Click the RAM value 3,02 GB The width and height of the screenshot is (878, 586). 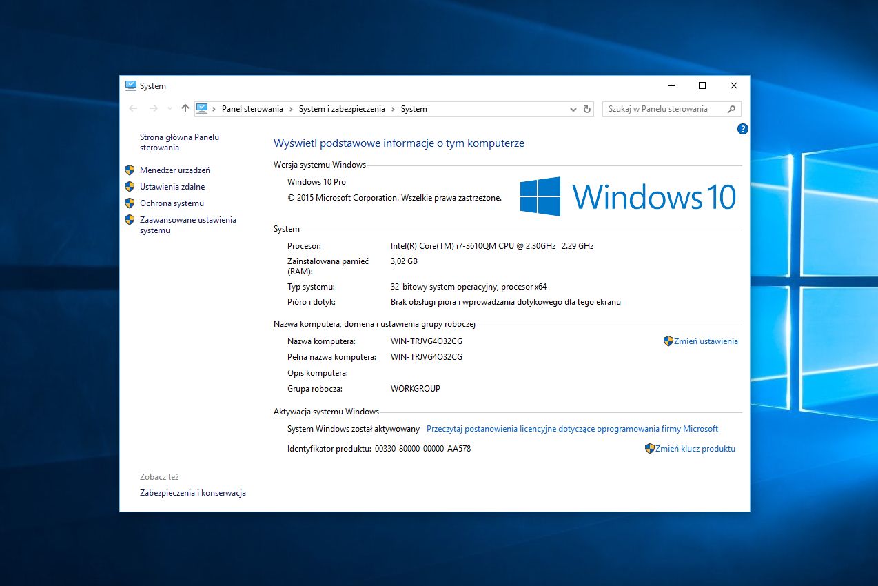click(404, 261)
